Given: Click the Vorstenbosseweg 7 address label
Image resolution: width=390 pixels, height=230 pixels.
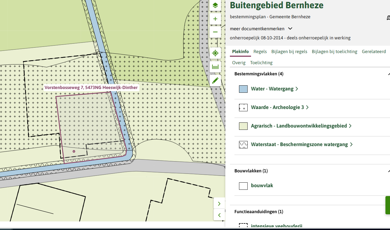Looking at the screenshot, I should 91,88.
